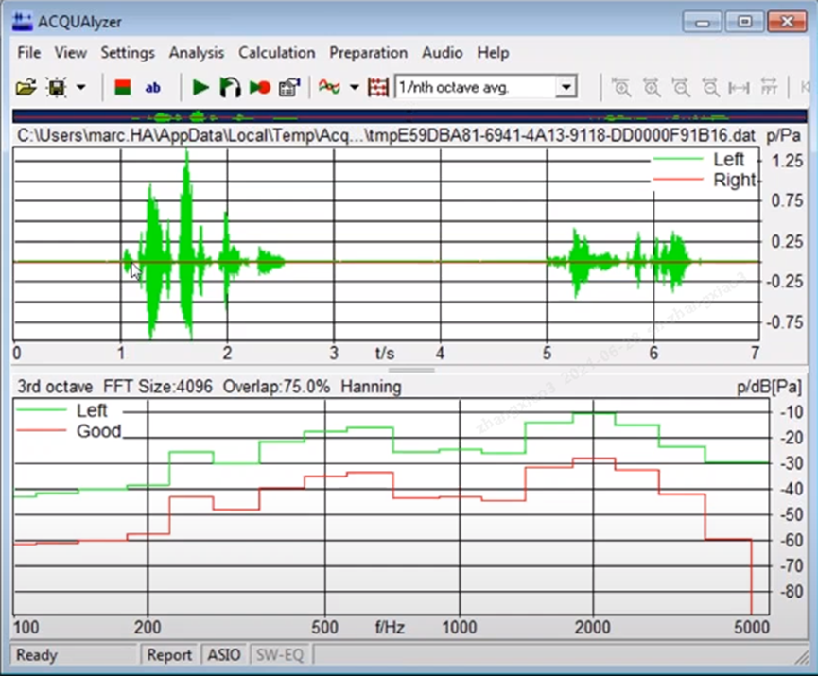Image resolution: width=818 pixels, height=676 pixels.
Task: Click the third zoom magnifier icon
Action: (681, 87)
